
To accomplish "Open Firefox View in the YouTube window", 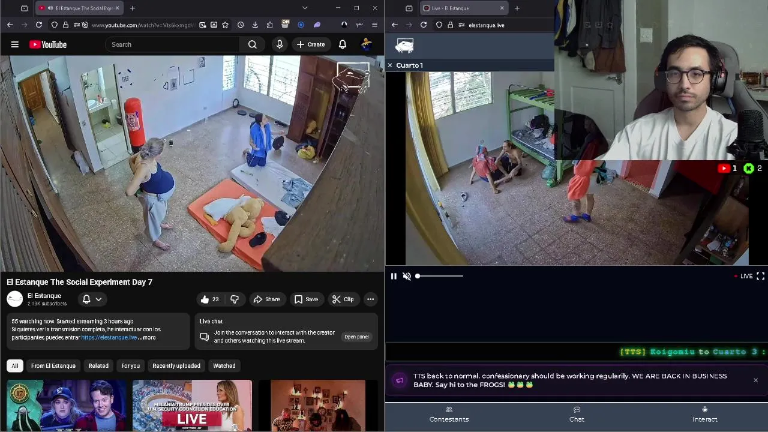I will pyautogui.click(x=25, y=8).
